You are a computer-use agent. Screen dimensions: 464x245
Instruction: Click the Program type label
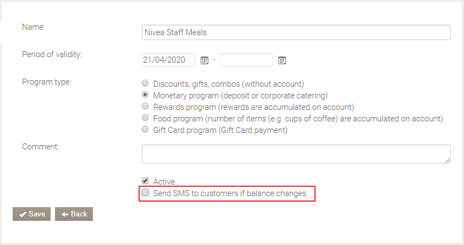point(47,82)
